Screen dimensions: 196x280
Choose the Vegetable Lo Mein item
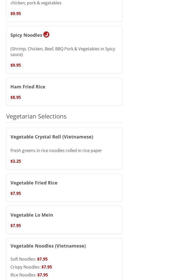[x=32, y=215]
